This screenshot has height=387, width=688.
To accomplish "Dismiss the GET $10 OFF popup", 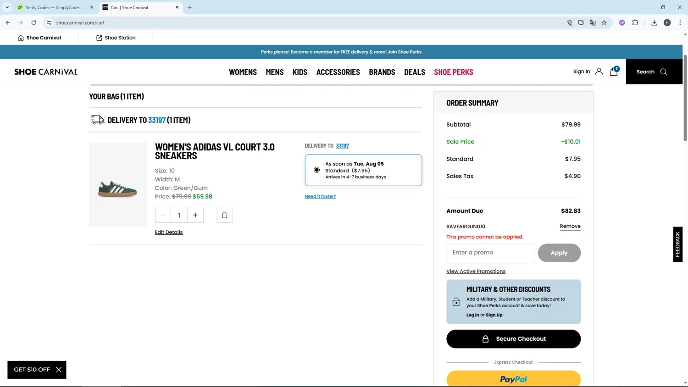I will [59, 370].
